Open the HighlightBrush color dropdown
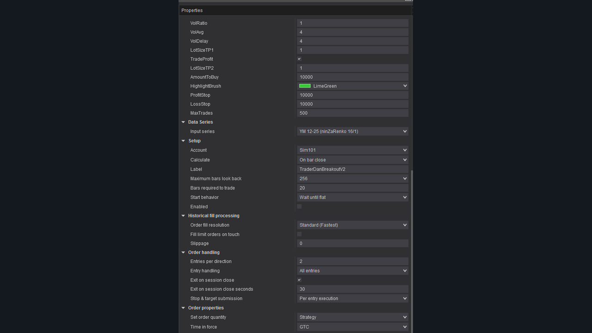The image size is (592, 333). (405, 86)
